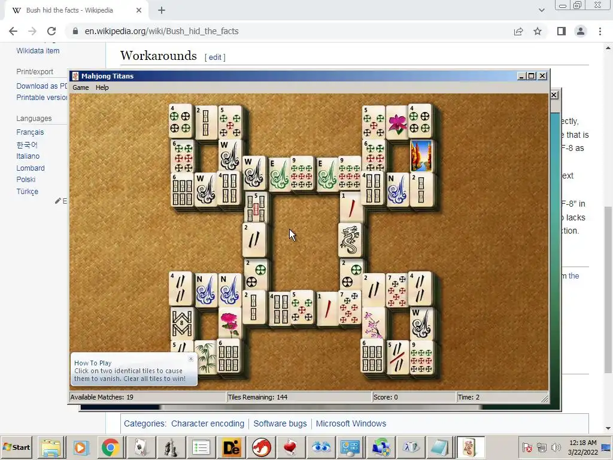The width and height of the screenshot is (613, 460).
Task: Click the Available Matches: 19 status text
Action: pos(102,397)
